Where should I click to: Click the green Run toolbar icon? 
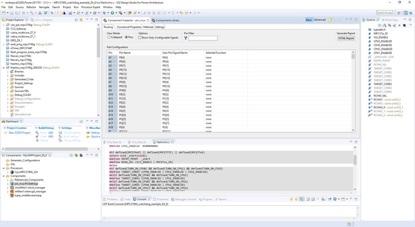pos(112,13)
